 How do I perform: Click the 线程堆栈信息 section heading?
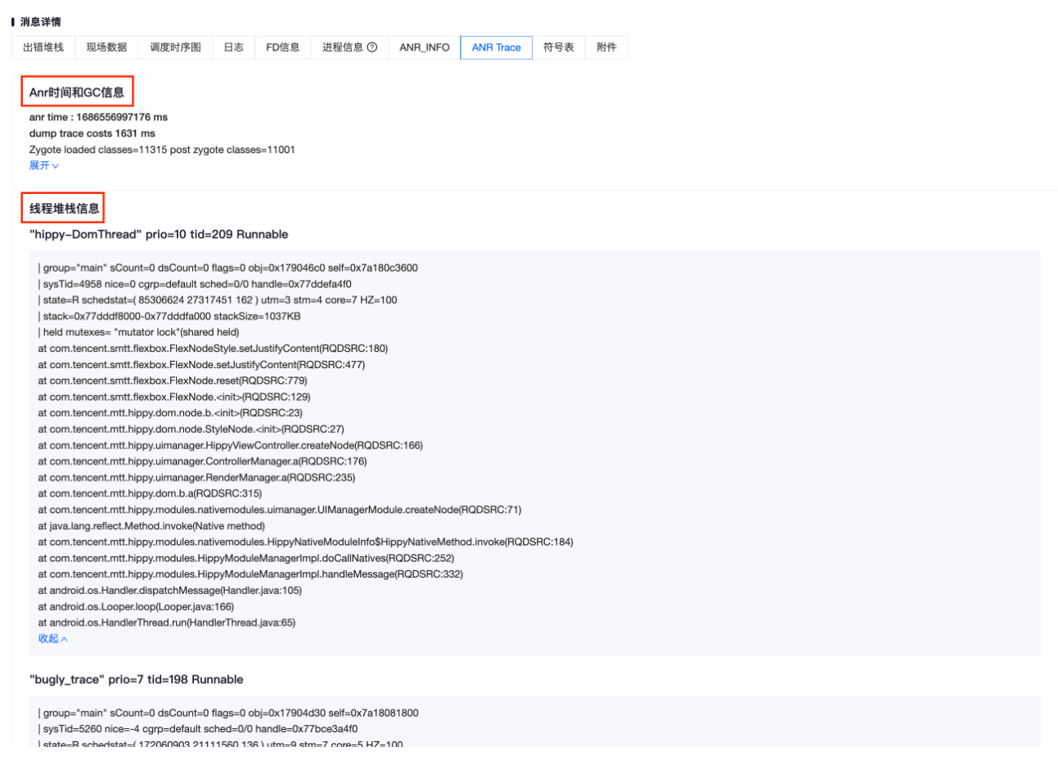pyautogui.click(x=64, y=208)
